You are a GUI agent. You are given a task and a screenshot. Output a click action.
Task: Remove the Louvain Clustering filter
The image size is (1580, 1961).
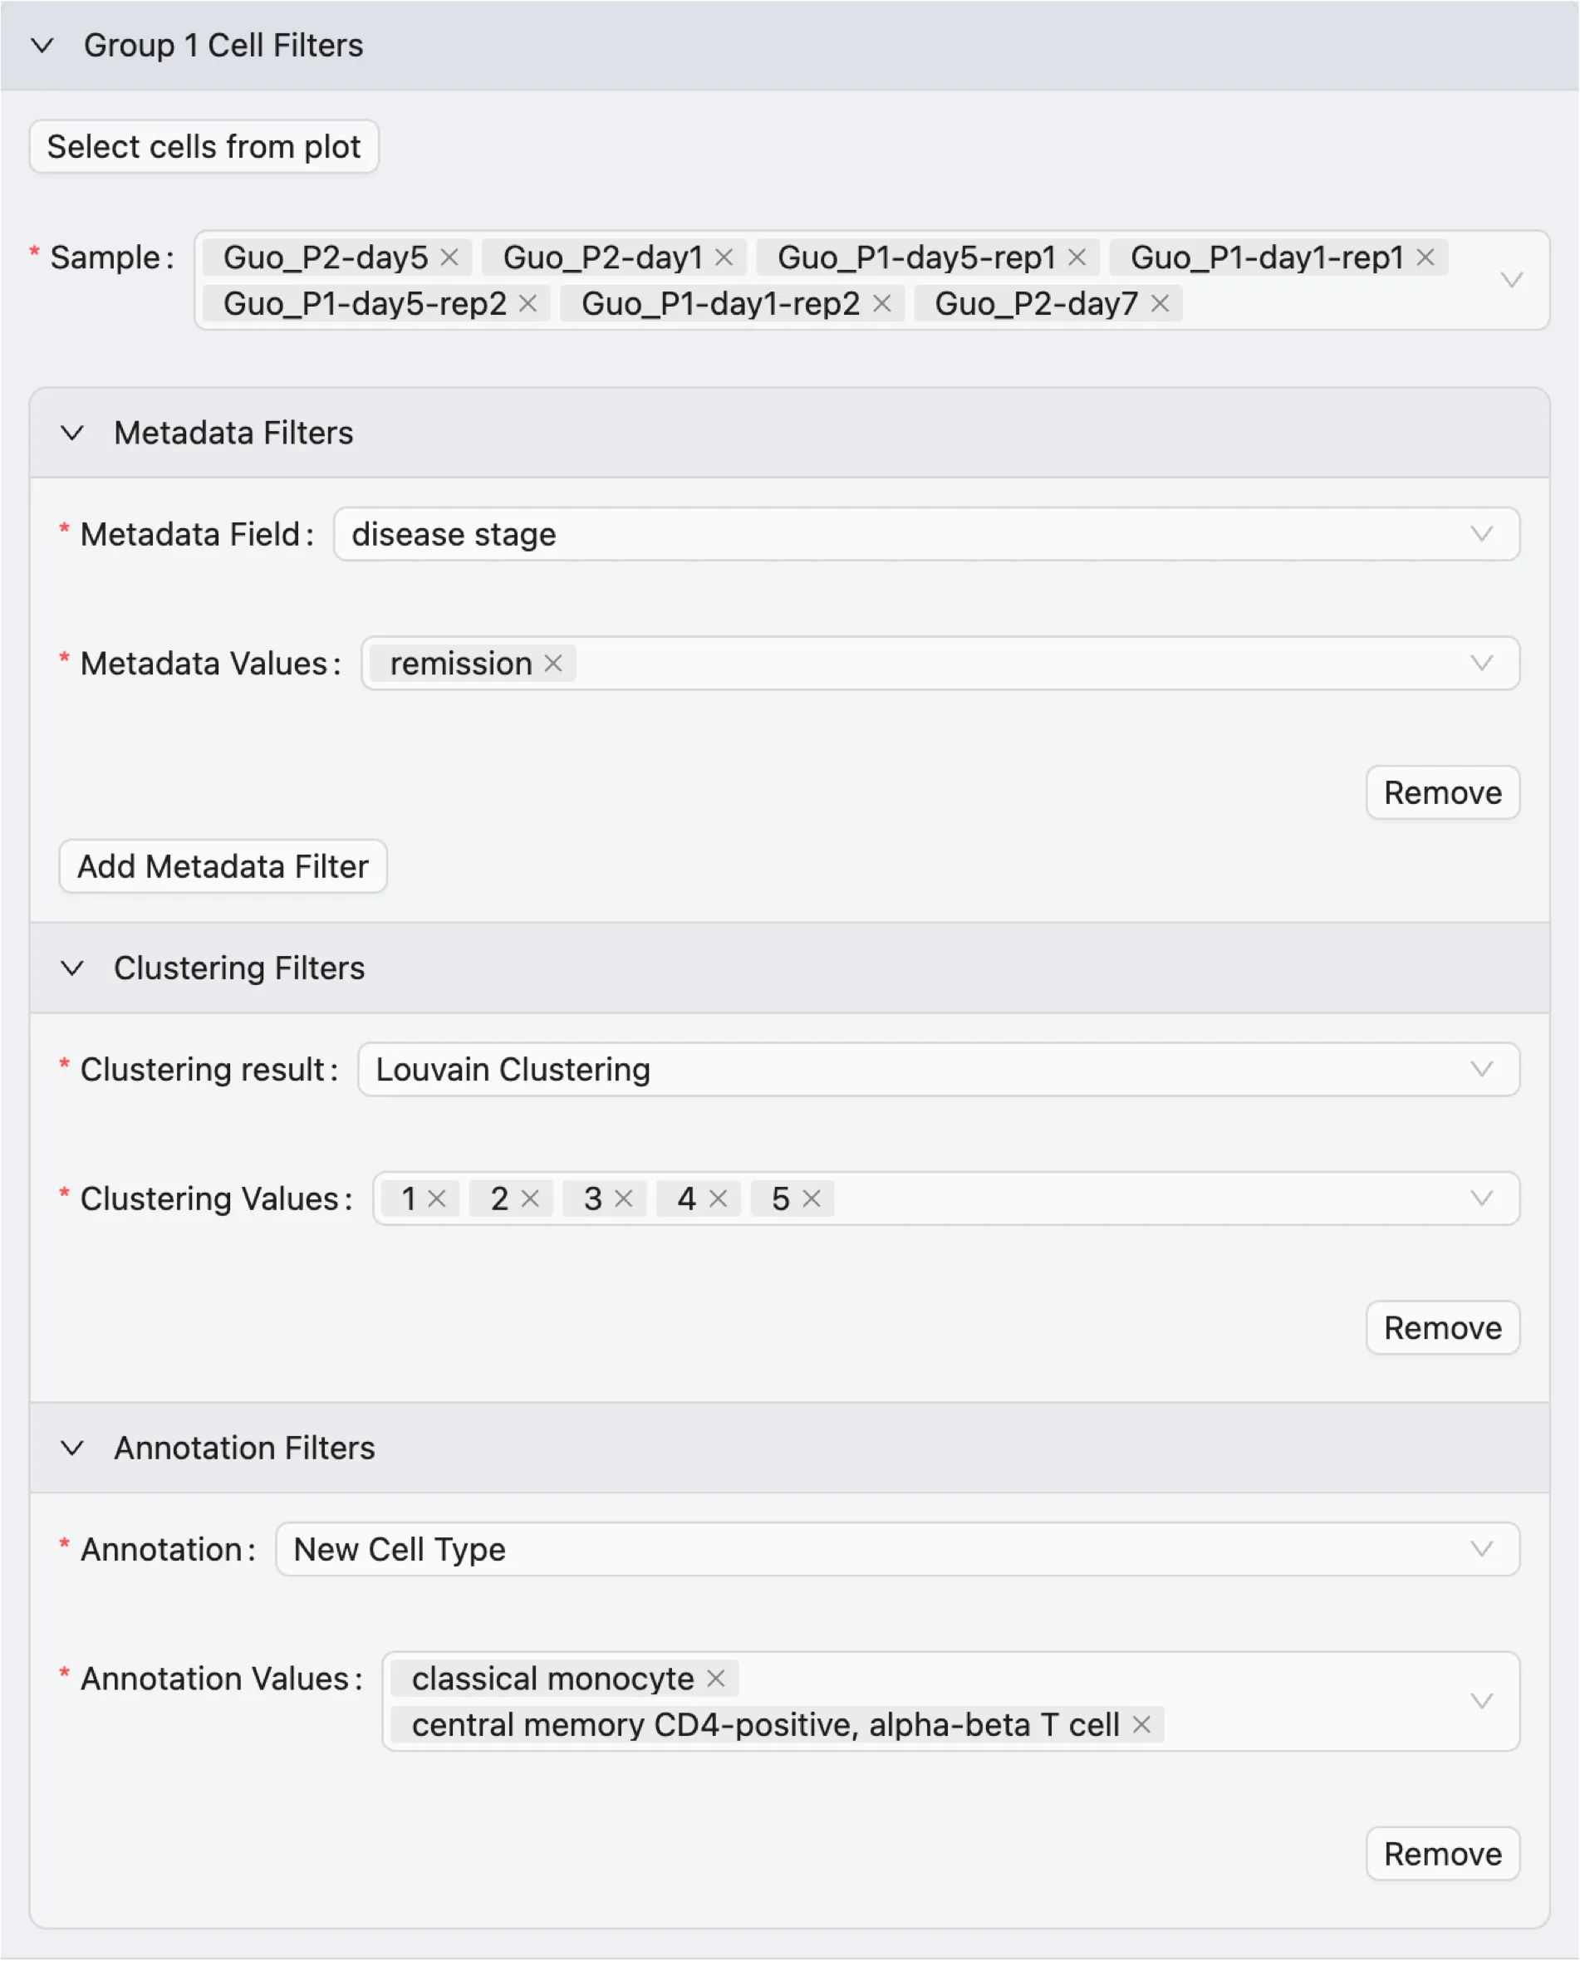point(1441,1327)
